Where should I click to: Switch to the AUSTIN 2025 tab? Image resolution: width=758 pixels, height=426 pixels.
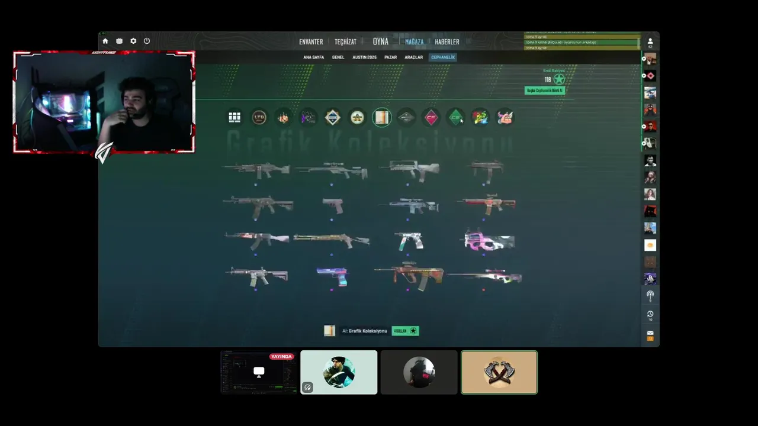tap(364, 57)
